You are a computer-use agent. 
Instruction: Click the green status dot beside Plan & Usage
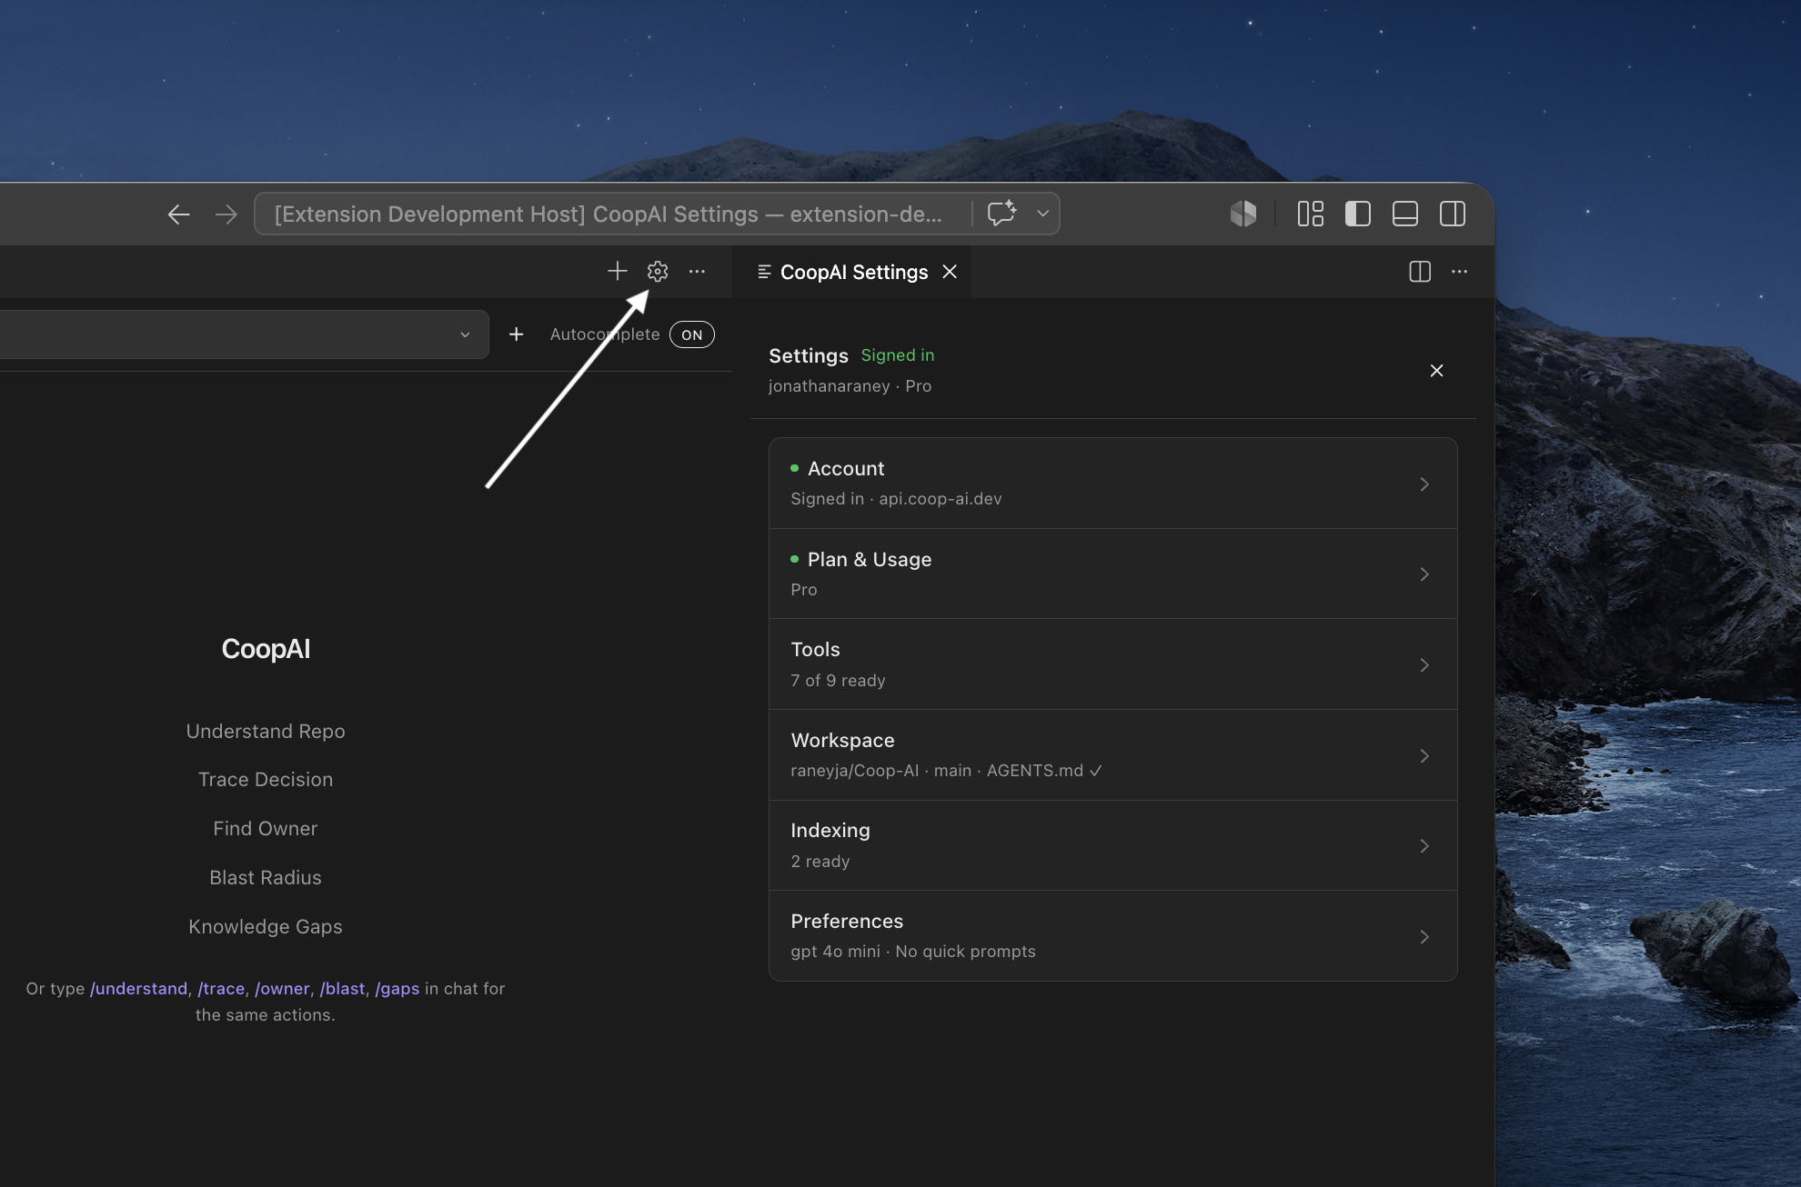point(794,559)
